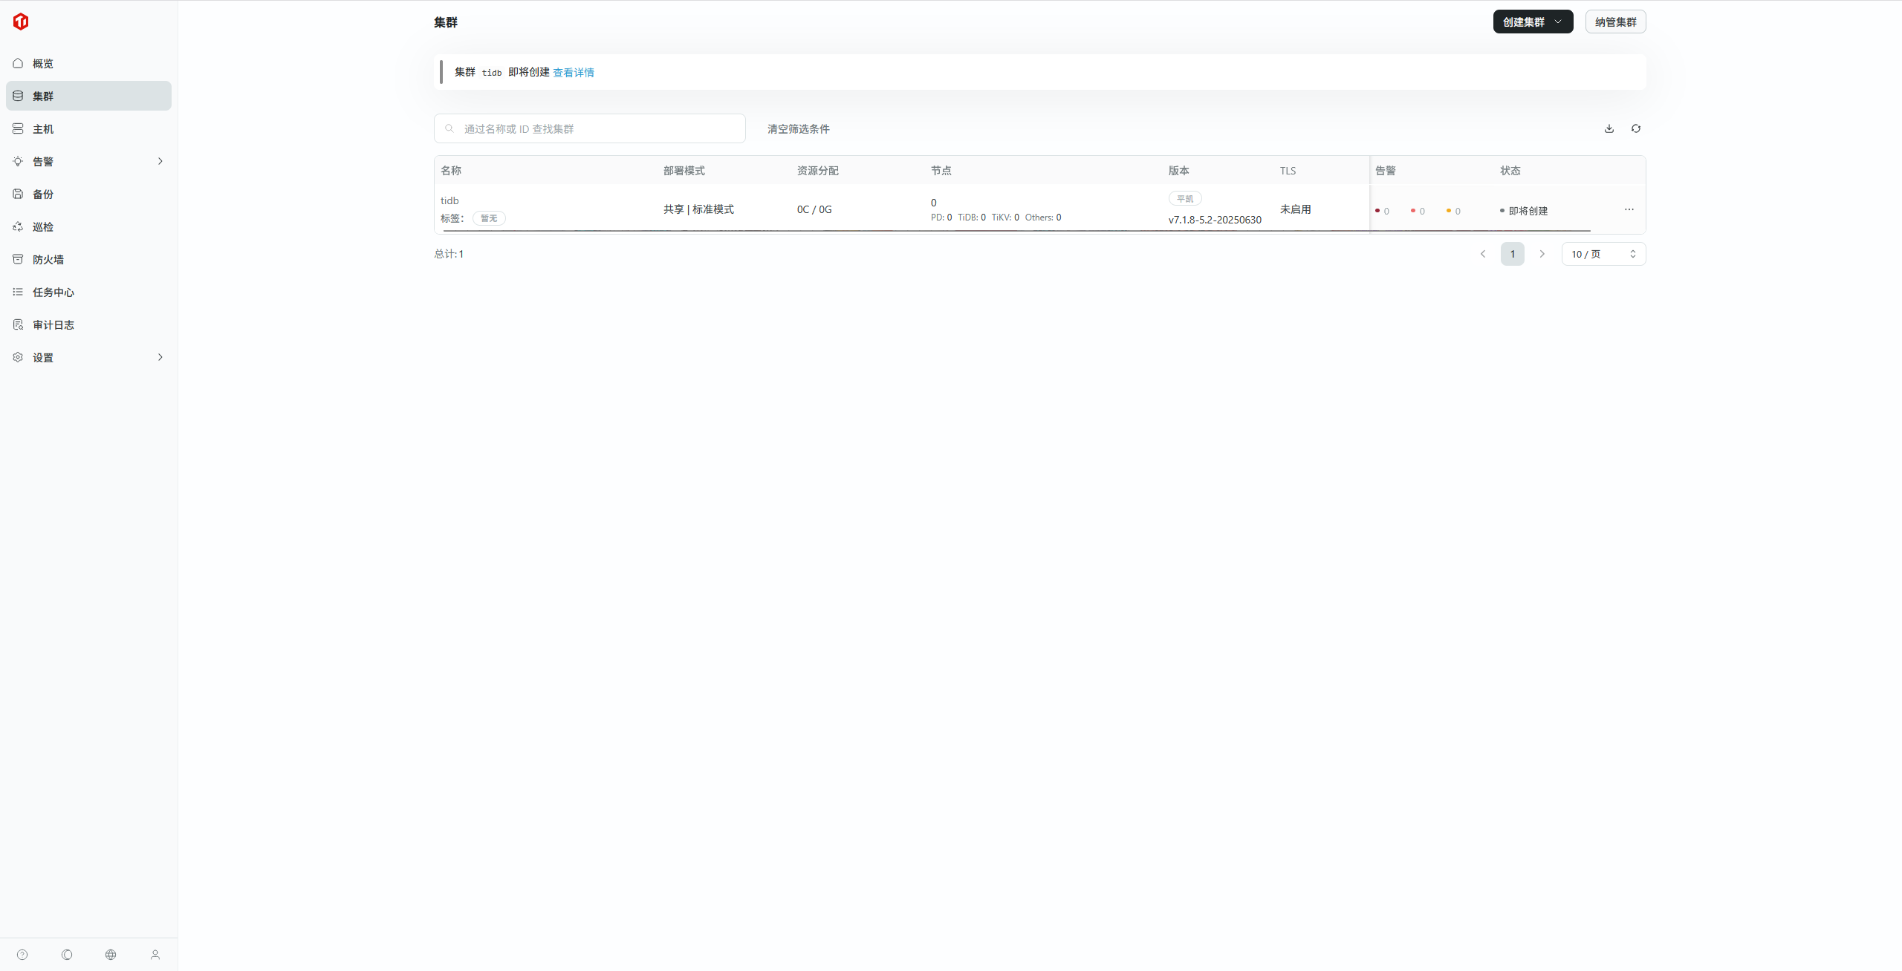Viewport: 1902px width, 971px height.
Task: Click the download export icon
Action: tap(1609, 128)
